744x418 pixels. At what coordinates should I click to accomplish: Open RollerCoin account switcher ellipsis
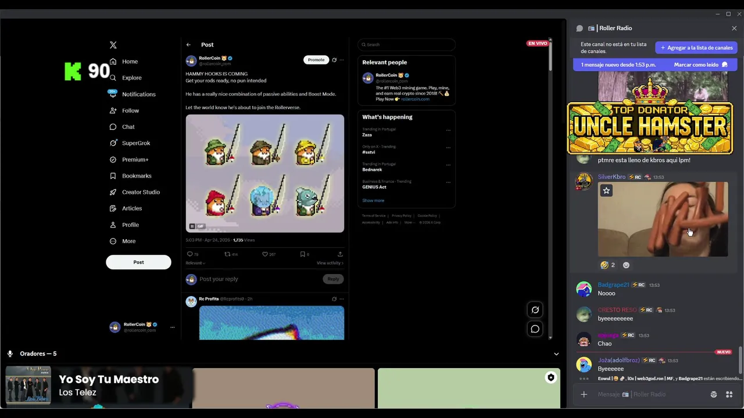[x=172, y=327]
